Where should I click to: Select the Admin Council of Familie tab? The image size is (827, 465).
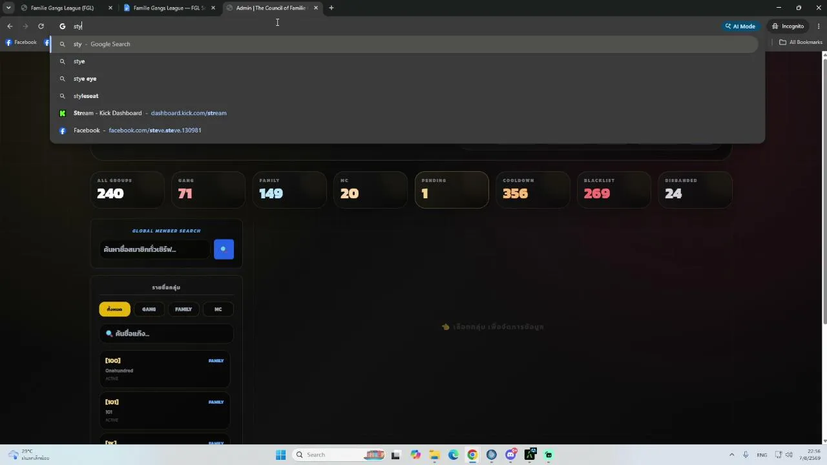tap(271, 8)
